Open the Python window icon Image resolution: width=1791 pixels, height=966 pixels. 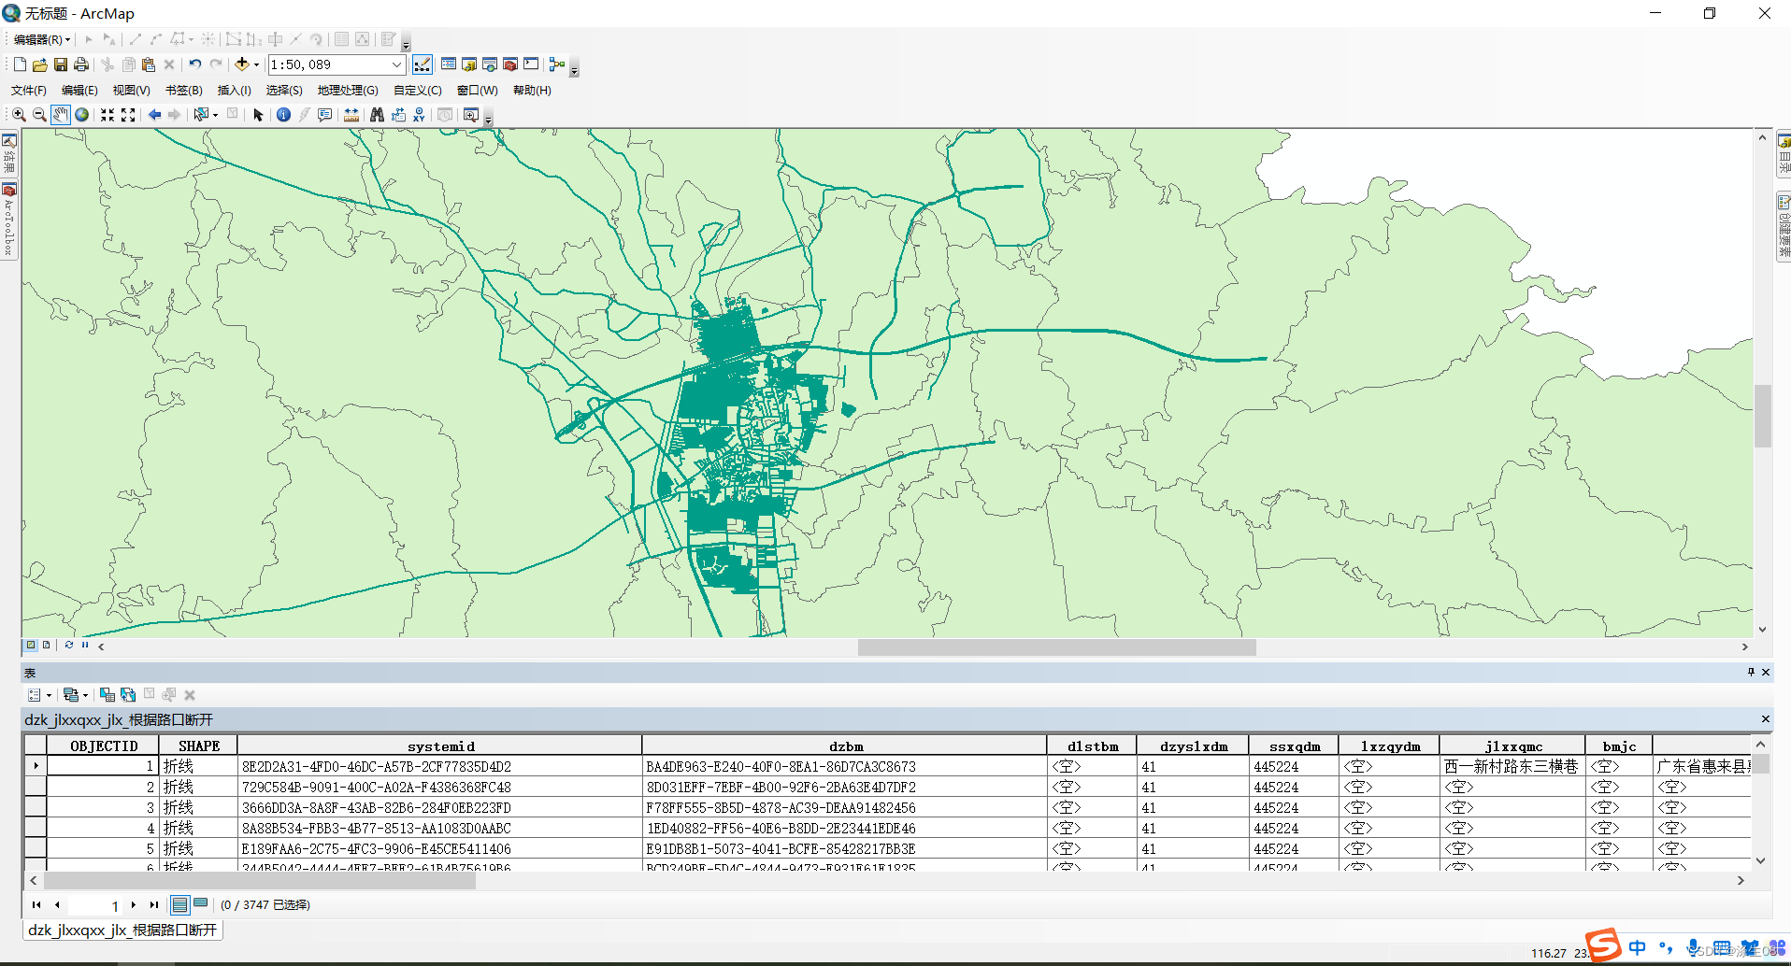tap(531, 64)
